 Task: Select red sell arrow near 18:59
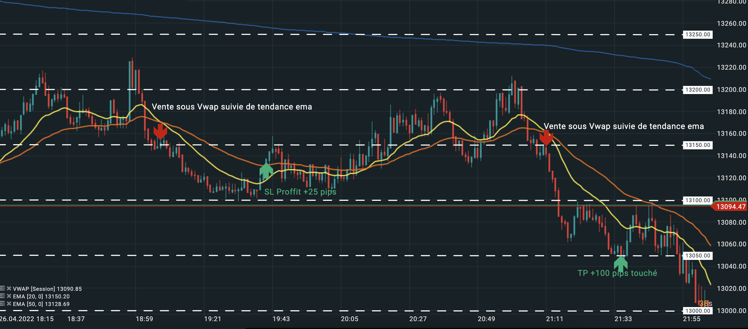coord(160,132)
